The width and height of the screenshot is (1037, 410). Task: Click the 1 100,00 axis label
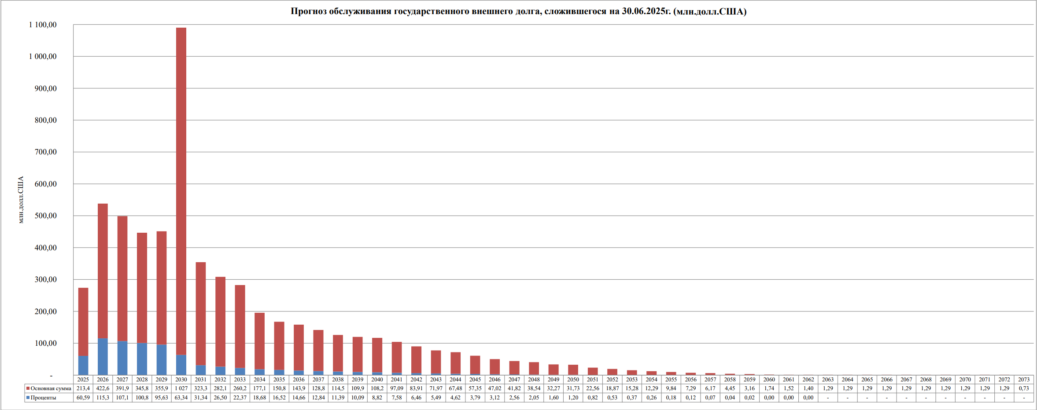coord(43,25)
